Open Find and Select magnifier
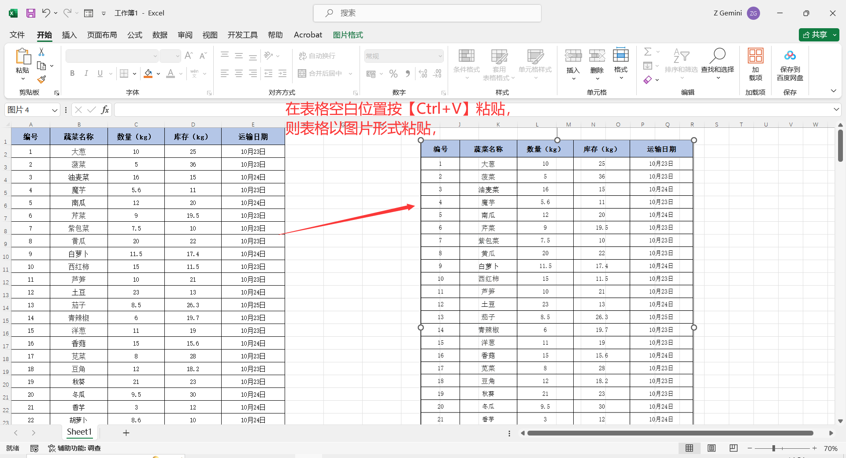Image resolution: width=846 pixels, height=458 pixels. [718, 56]
